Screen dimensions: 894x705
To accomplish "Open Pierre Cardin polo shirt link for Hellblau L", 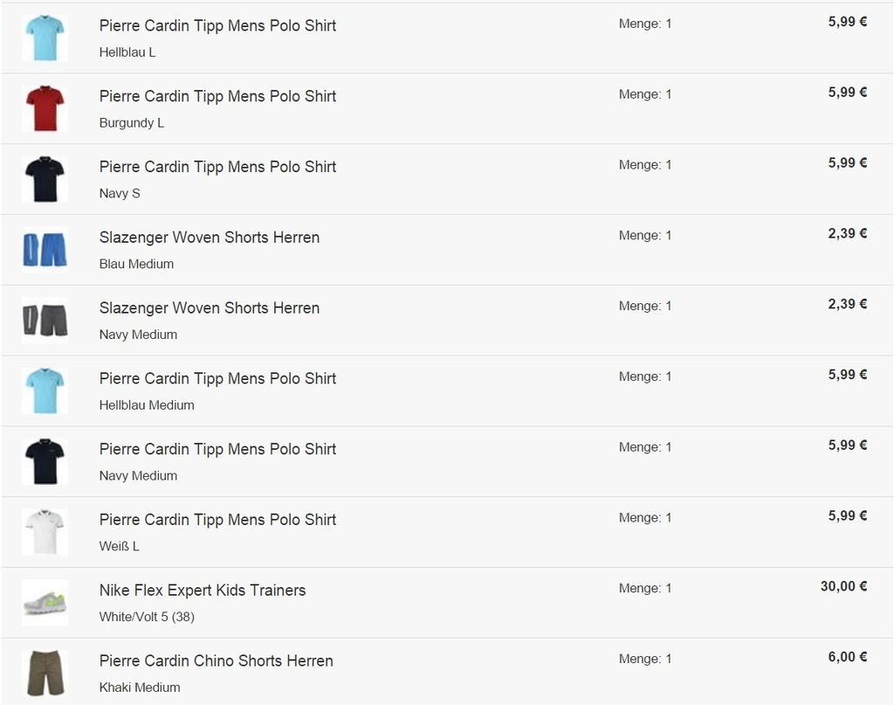I will pos(217,25).
